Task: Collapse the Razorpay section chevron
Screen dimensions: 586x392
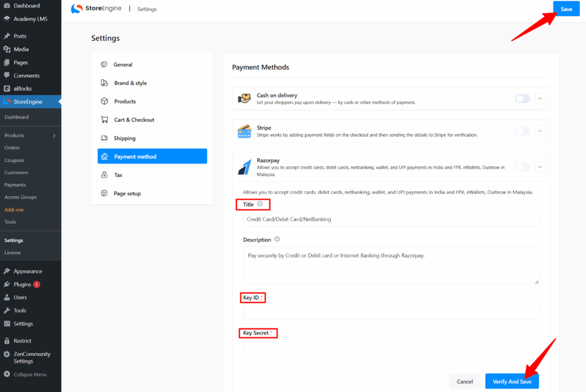Action: point(540,167)
